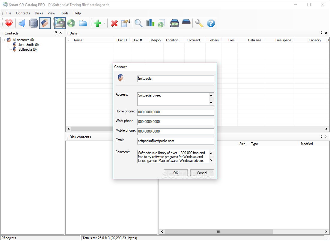
Task: Open the Tools menu
Action: [64, 13]
